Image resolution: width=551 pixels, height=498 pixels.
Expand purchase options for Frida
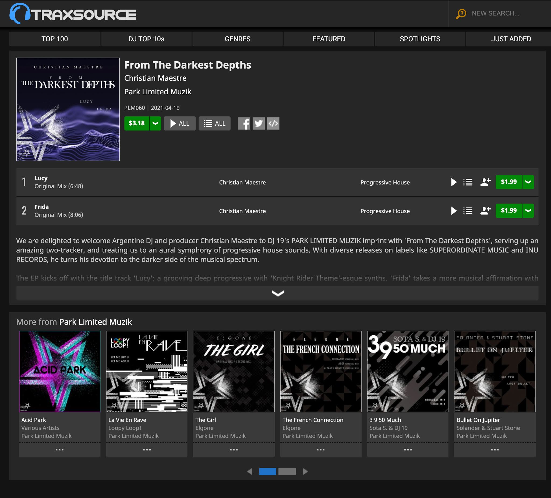click(528, 211)
